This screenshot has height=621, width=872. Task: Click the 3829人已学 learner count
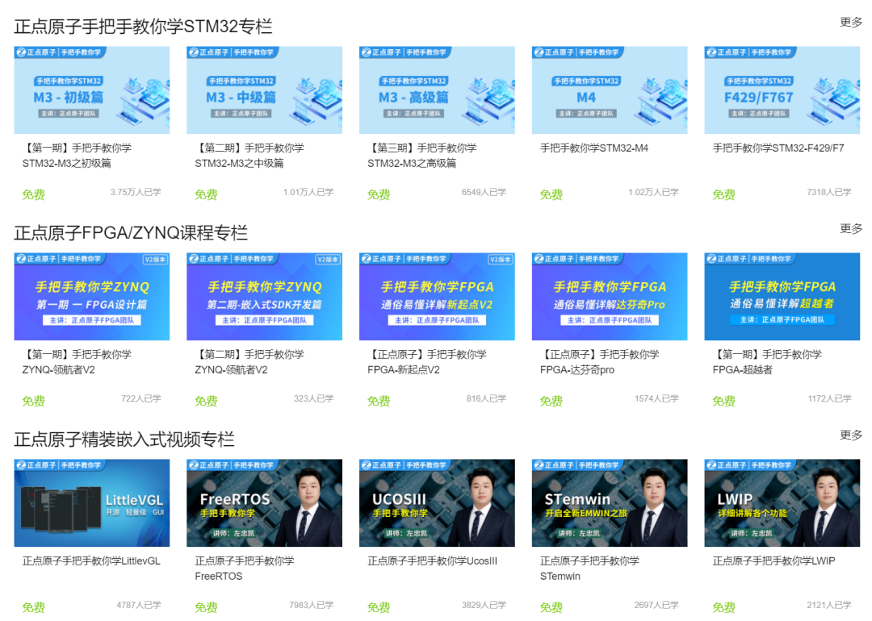(484, 605)
